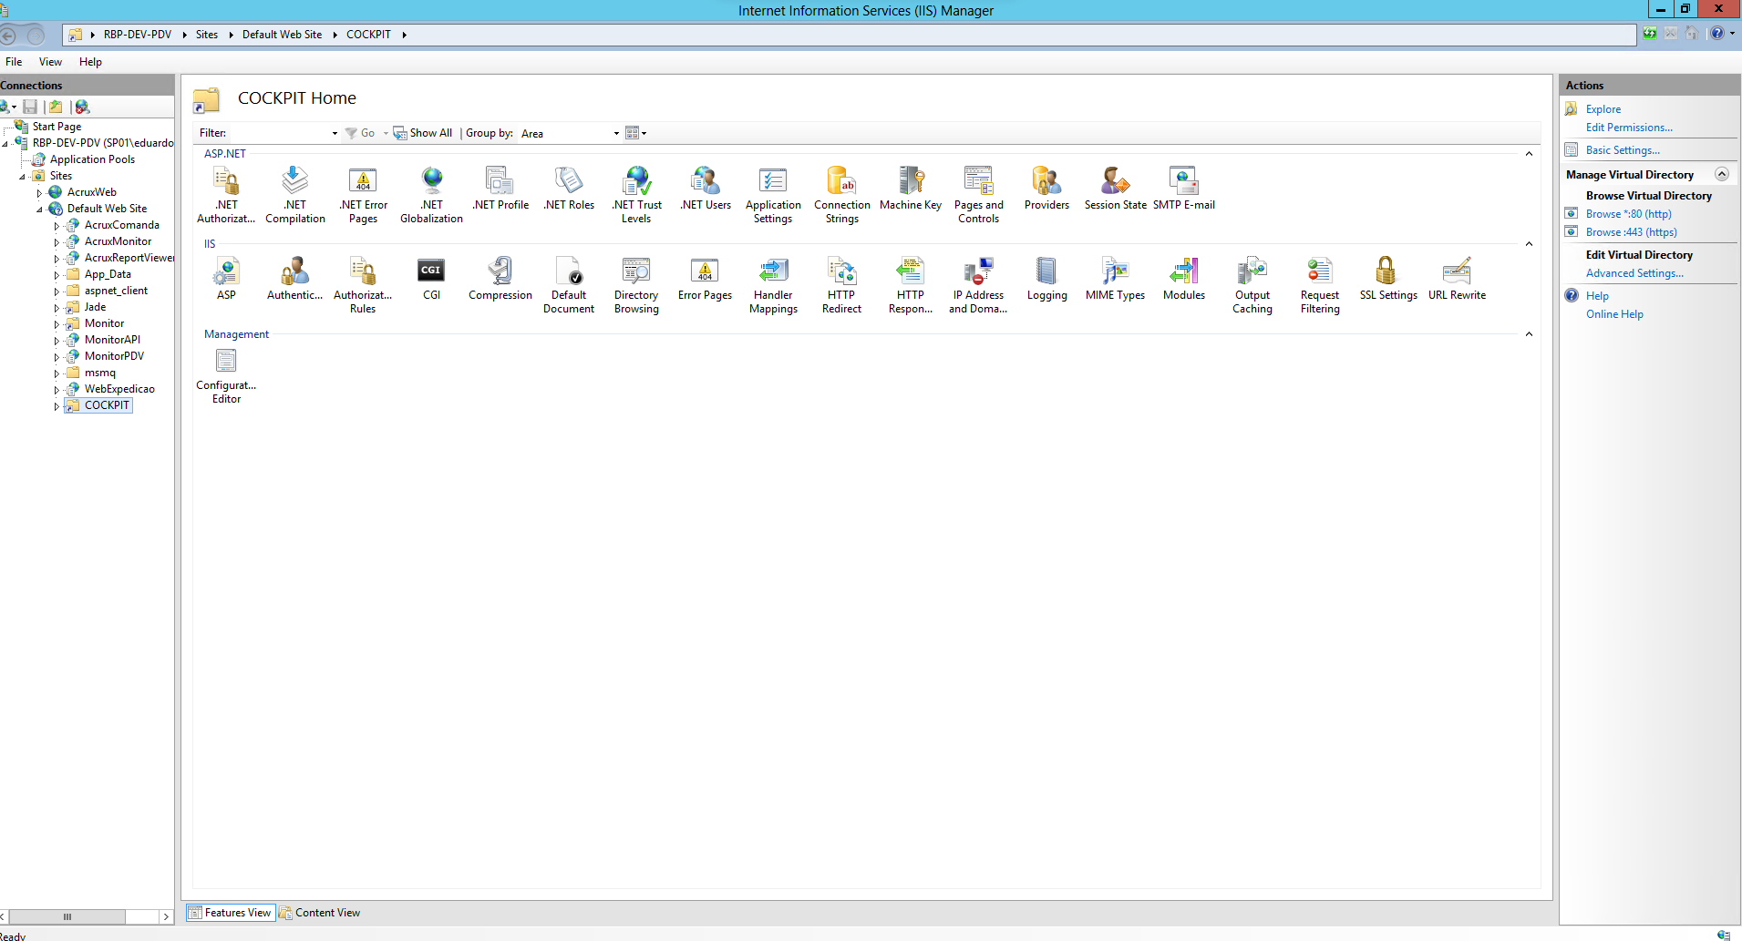
Task: Open SSL Settings feature
Action: pos(1388,279)
